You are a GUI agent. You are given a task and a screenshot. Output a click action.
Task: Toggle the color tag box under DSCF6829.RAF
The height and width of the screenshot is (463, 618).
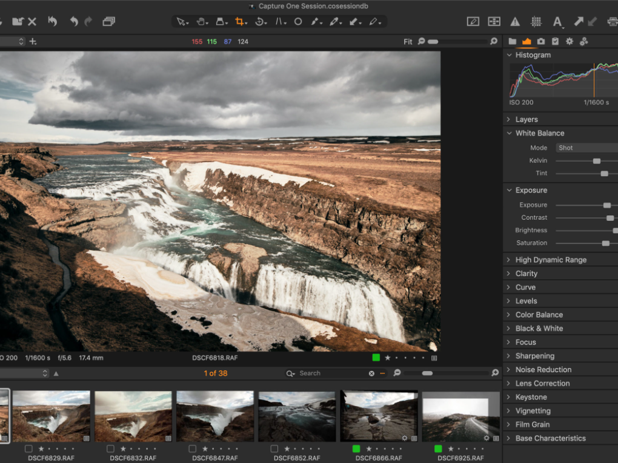[x=28, y=449]
